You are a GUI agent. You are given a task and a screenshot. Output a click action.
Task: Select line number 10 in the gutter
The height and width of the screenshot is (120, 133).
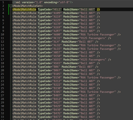point(2,35)
